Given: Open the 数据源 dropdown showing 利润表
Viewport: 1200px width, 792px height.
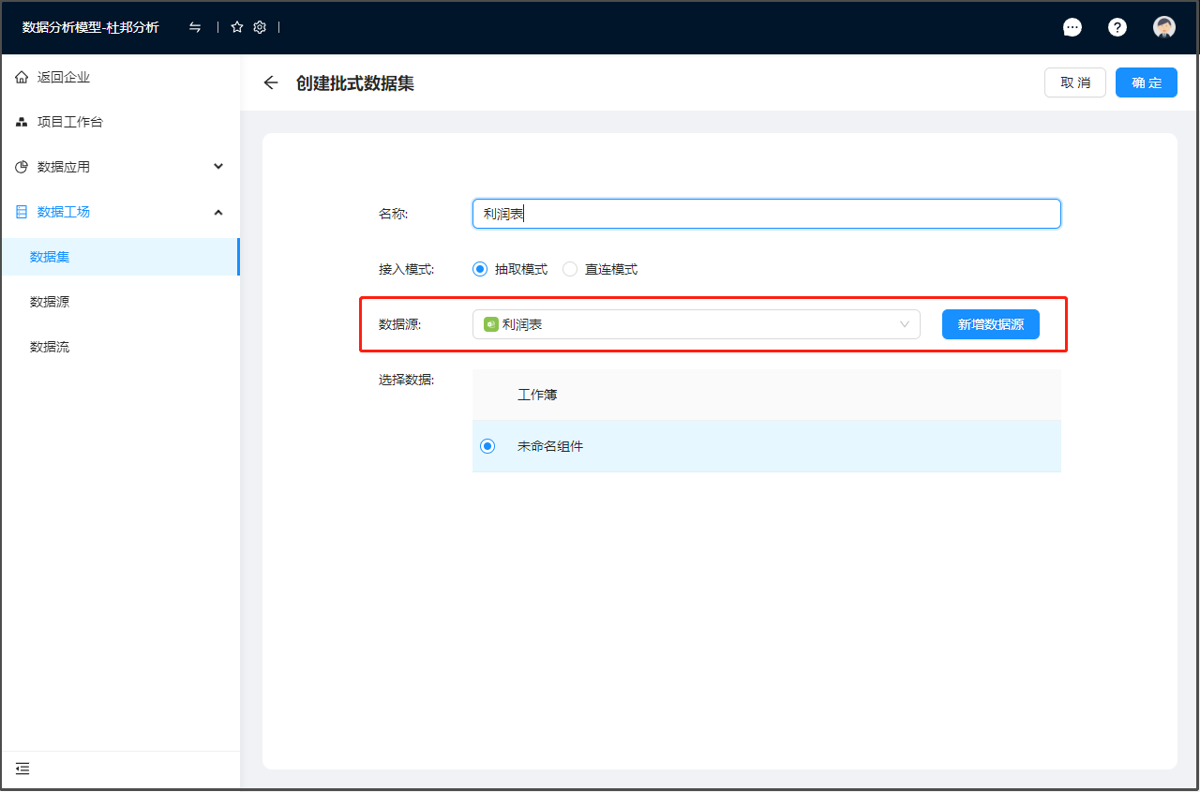Looking at the screenshot, I should 696,324.
